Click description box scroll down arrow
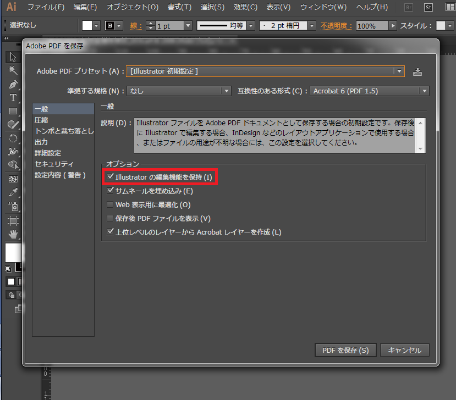This screenshot has height=400, width=456. 420,148
